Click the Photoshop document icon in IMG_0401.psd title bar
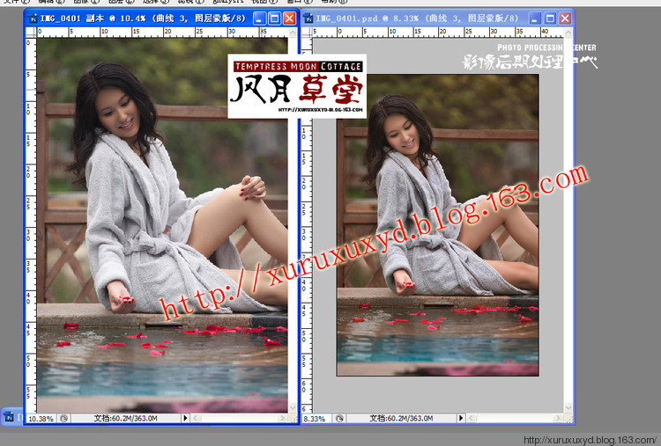The width and height of the screenshot is (661, 446). pyautogui.click(x=308, y=18)
